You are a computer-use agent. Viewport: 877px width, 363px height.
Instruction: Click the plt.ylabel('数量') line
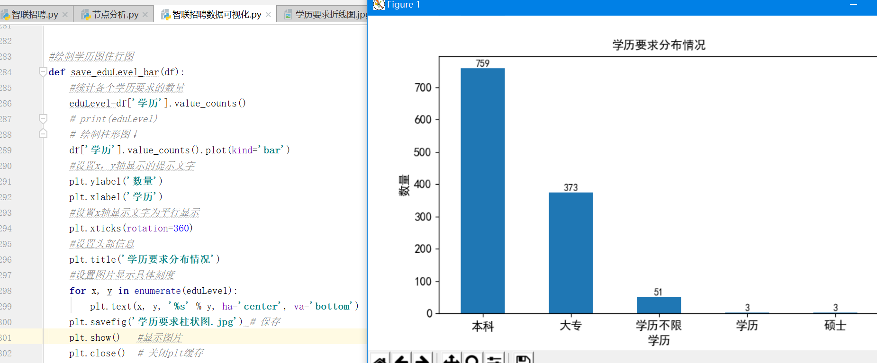(116, 181)
